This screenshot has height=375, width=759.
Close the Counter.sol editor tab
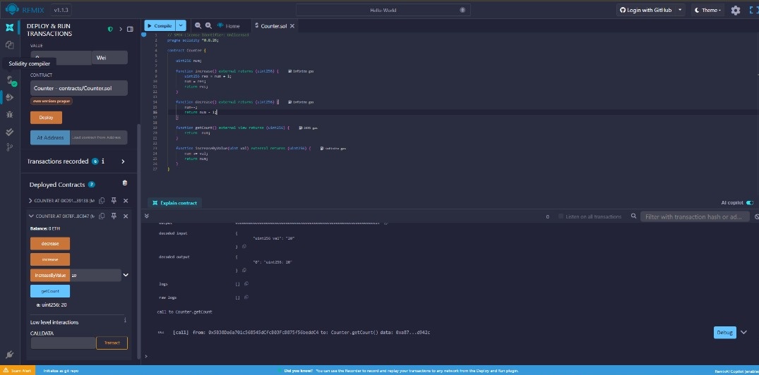(x=292, y=26)
